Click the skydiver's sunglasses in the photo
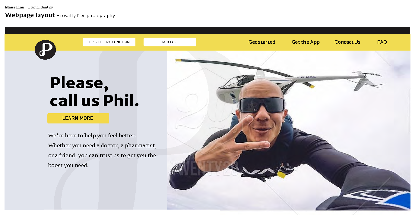The height and width of the screenshot is (215, 415). 261,105
